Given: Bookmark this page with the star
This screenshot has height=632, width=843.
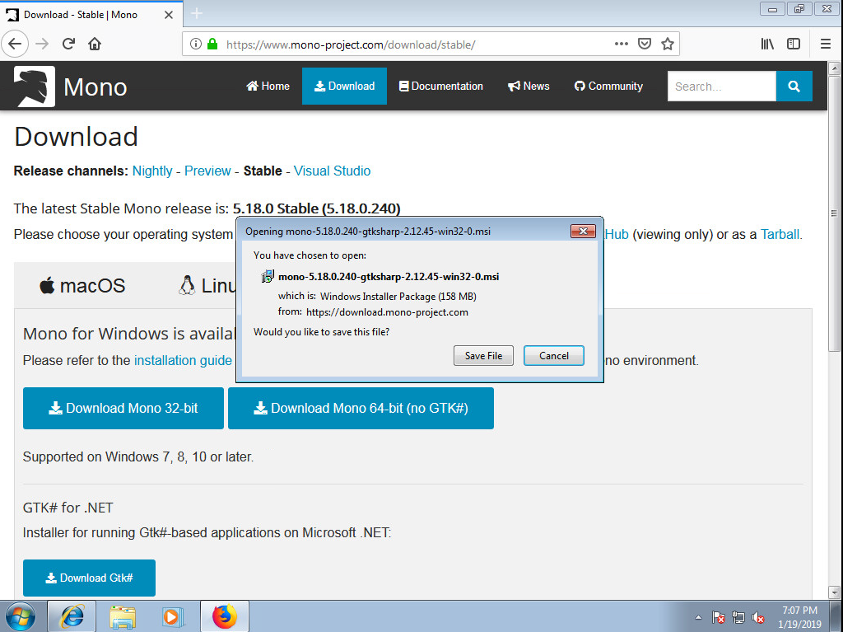Looking at the screenshot, I should (x=667, y=44).
